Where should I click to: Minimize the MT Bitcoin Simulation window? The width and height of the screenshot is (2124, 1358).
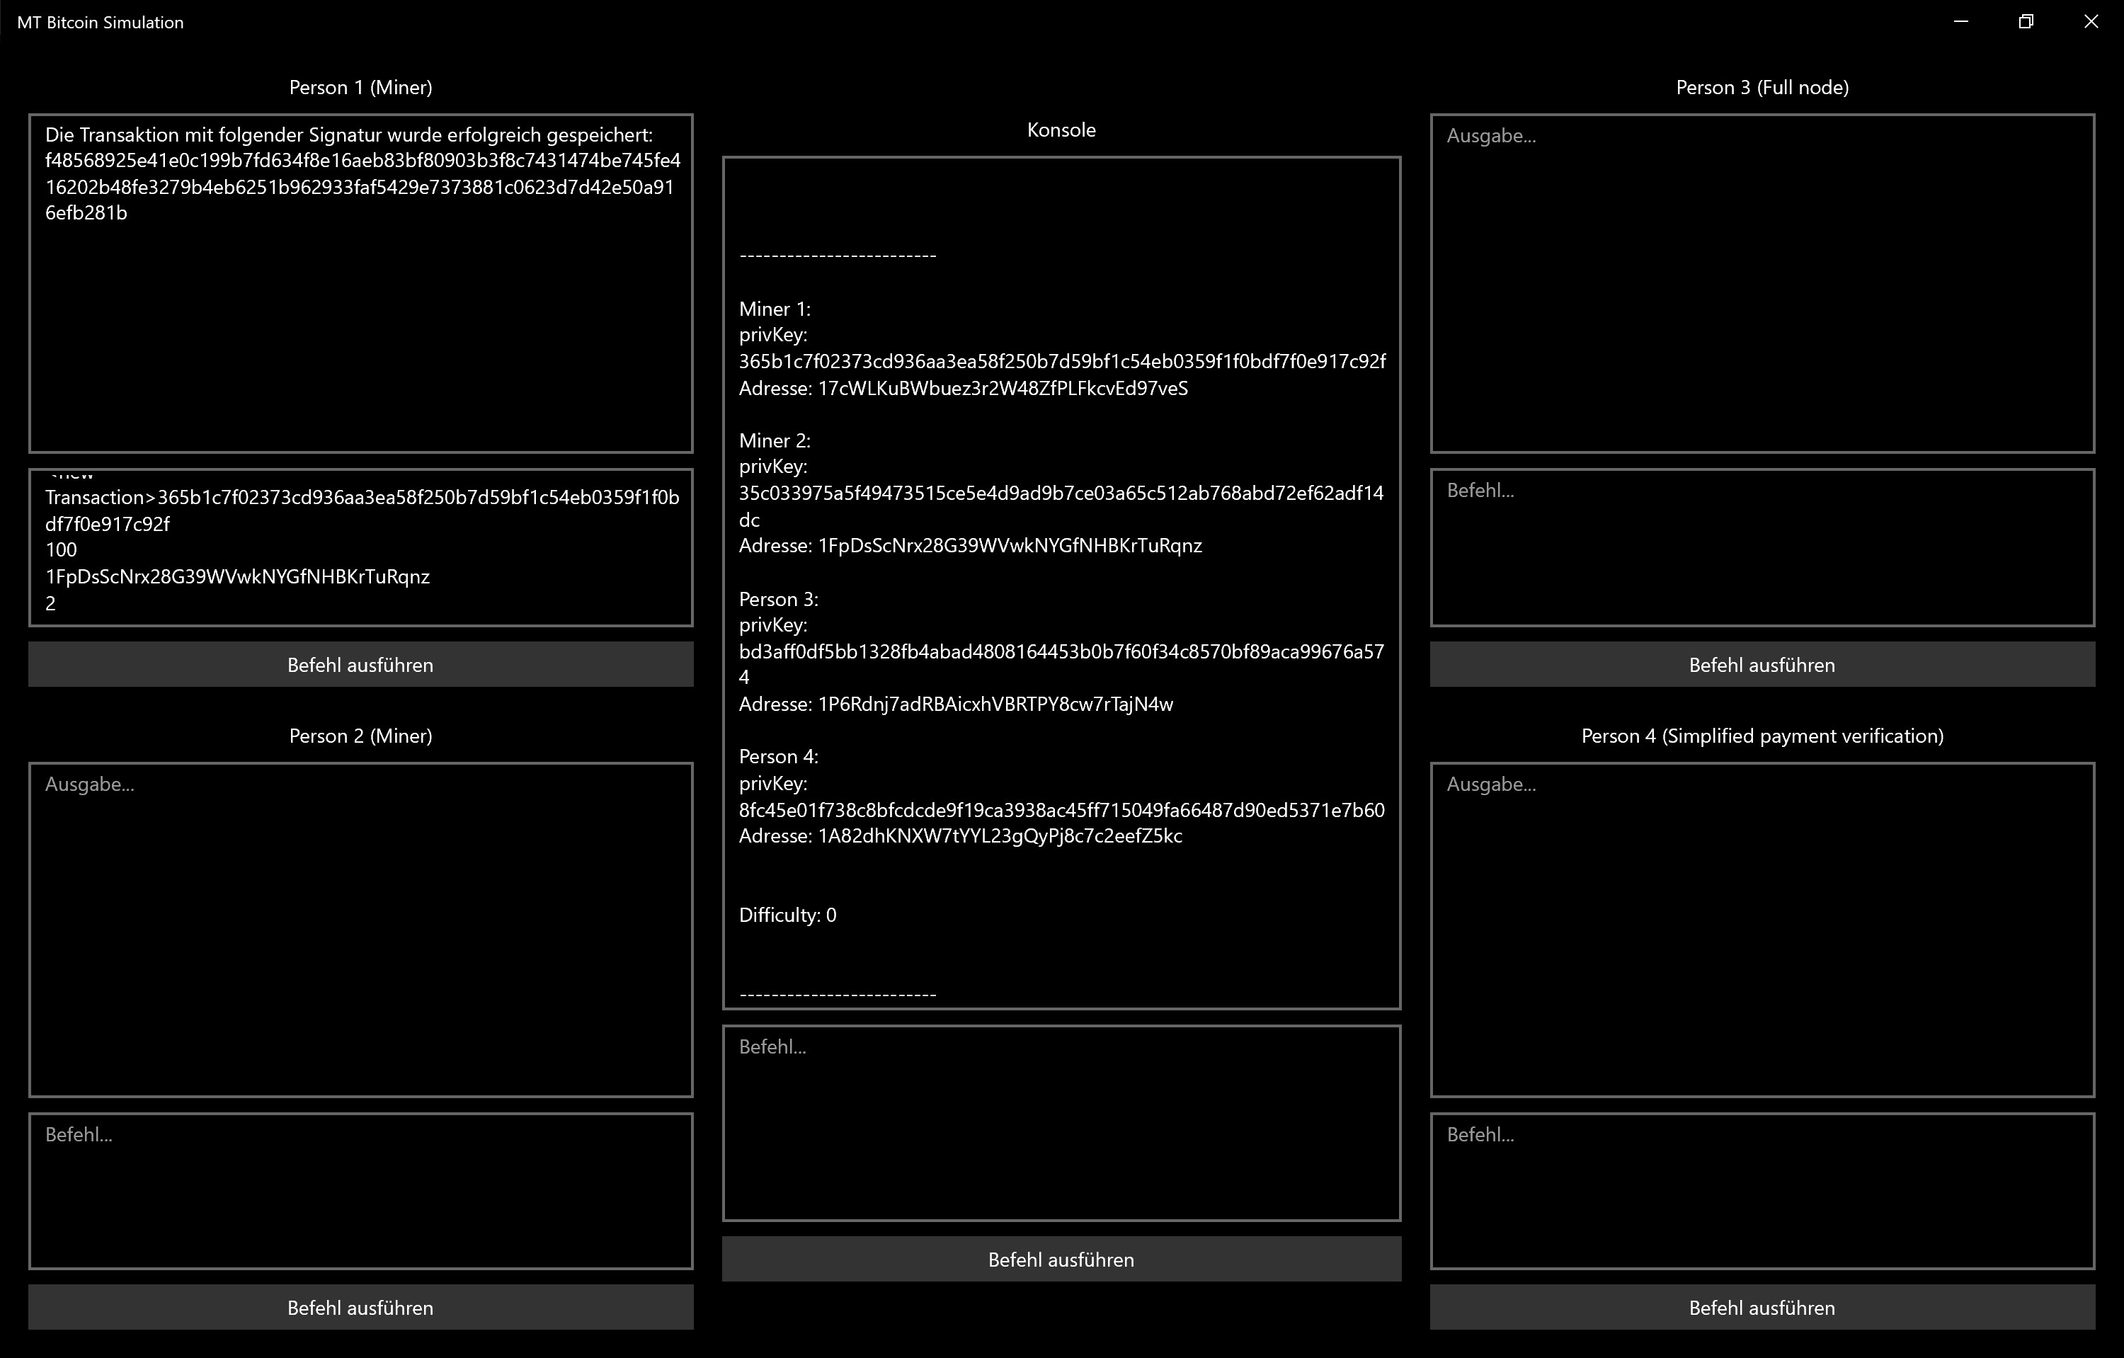tap(1961, 22)
